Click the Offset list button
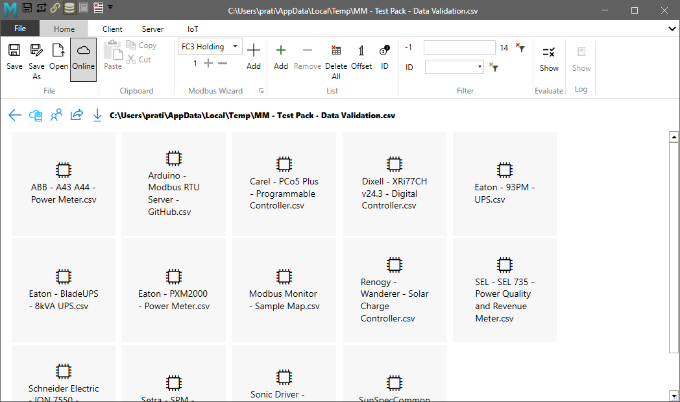Viewport: 680px width, 402px height. point(361,57)
